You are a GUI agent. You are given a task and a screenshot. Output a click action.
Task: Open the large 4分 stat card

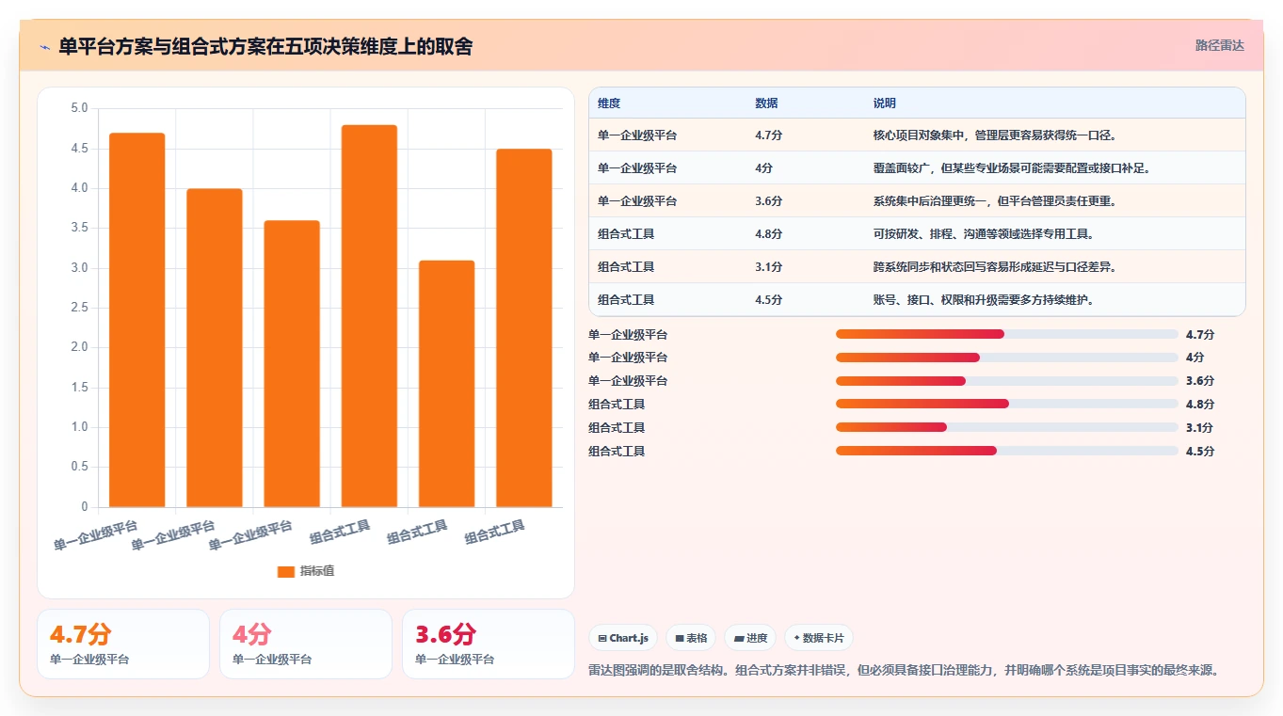coord(306,644)
